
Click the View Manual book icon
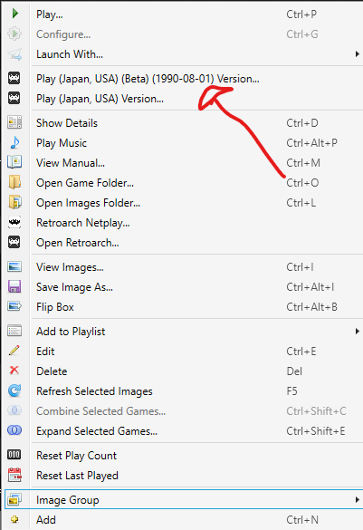coord(14,162)
